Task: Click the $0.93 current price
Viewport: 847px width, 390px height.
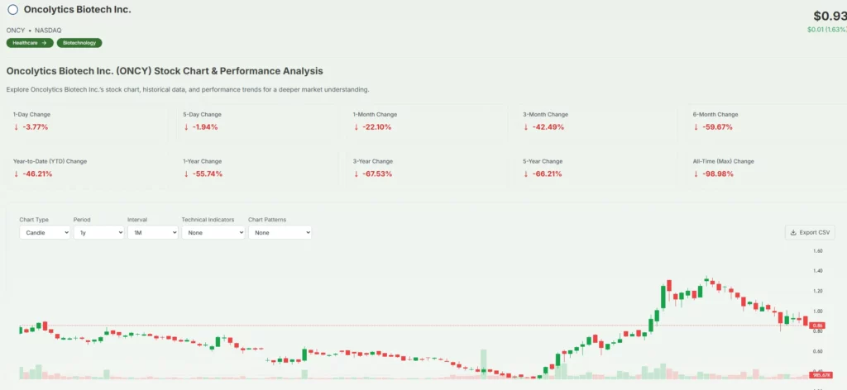Action: (832, 16)
